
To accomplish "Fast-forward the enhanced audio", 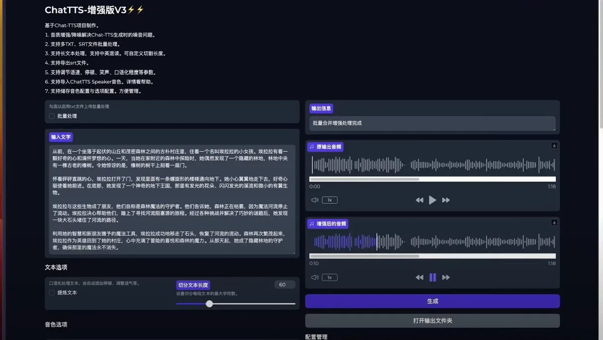I will [446, 278].
